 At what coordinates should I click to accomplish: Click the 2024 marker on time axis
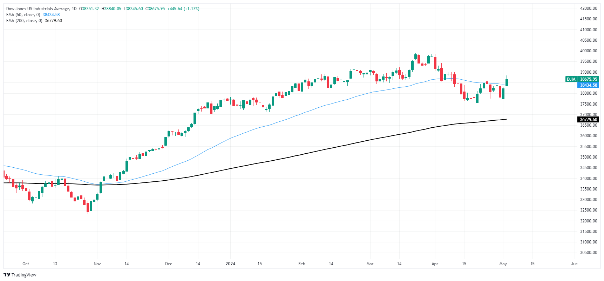[x=230, y=264]
